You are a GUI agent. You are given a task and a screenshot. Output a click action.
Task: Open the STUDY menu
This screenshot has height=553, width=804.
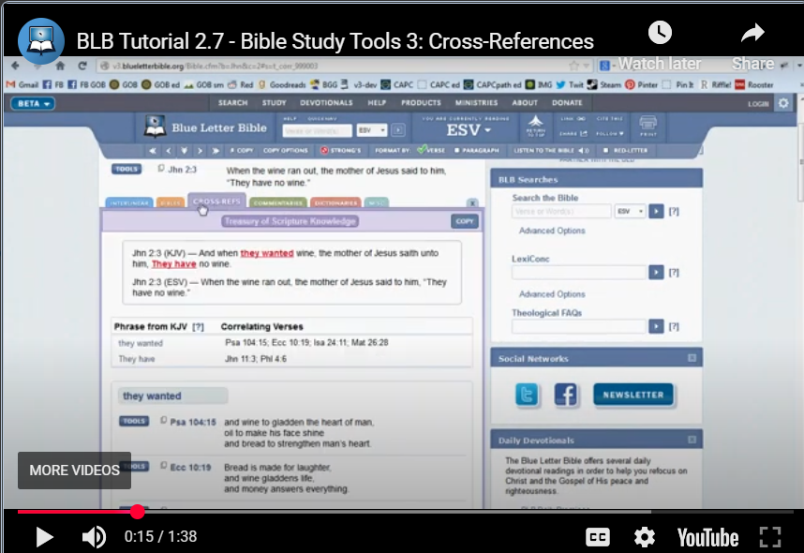[x=275, y=102]
